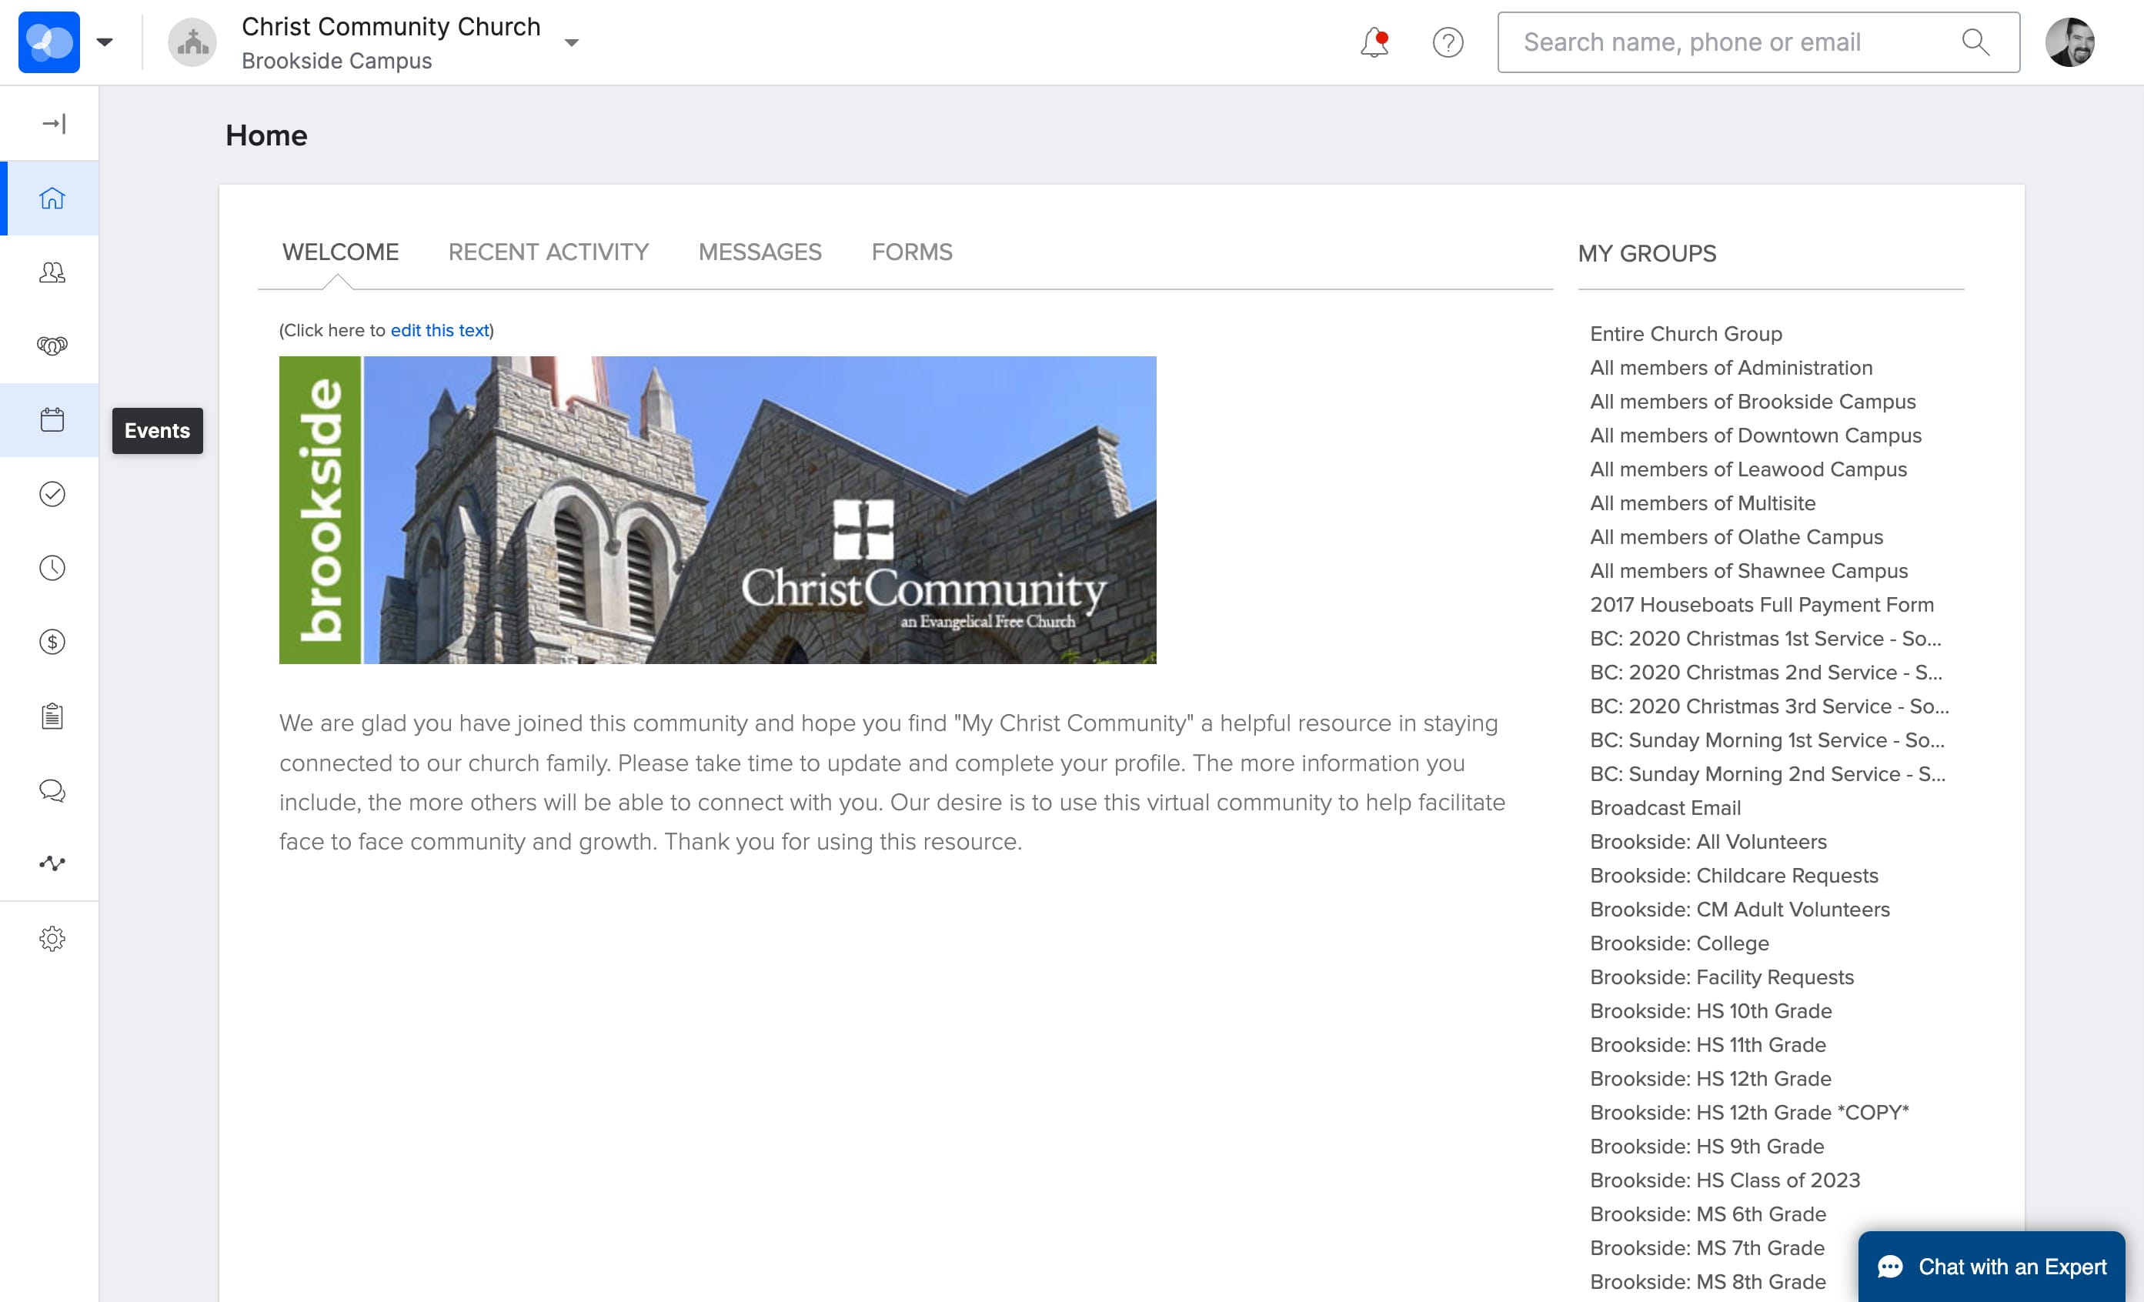This screenshot has height=1302, width=2144.
Task: Open Brookside: HS Class of 2023 group
Action: tap(1725, 1181)
